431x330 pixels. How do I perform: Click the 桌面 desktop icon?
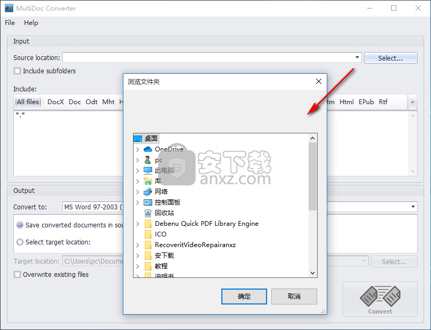pos(138,139)
